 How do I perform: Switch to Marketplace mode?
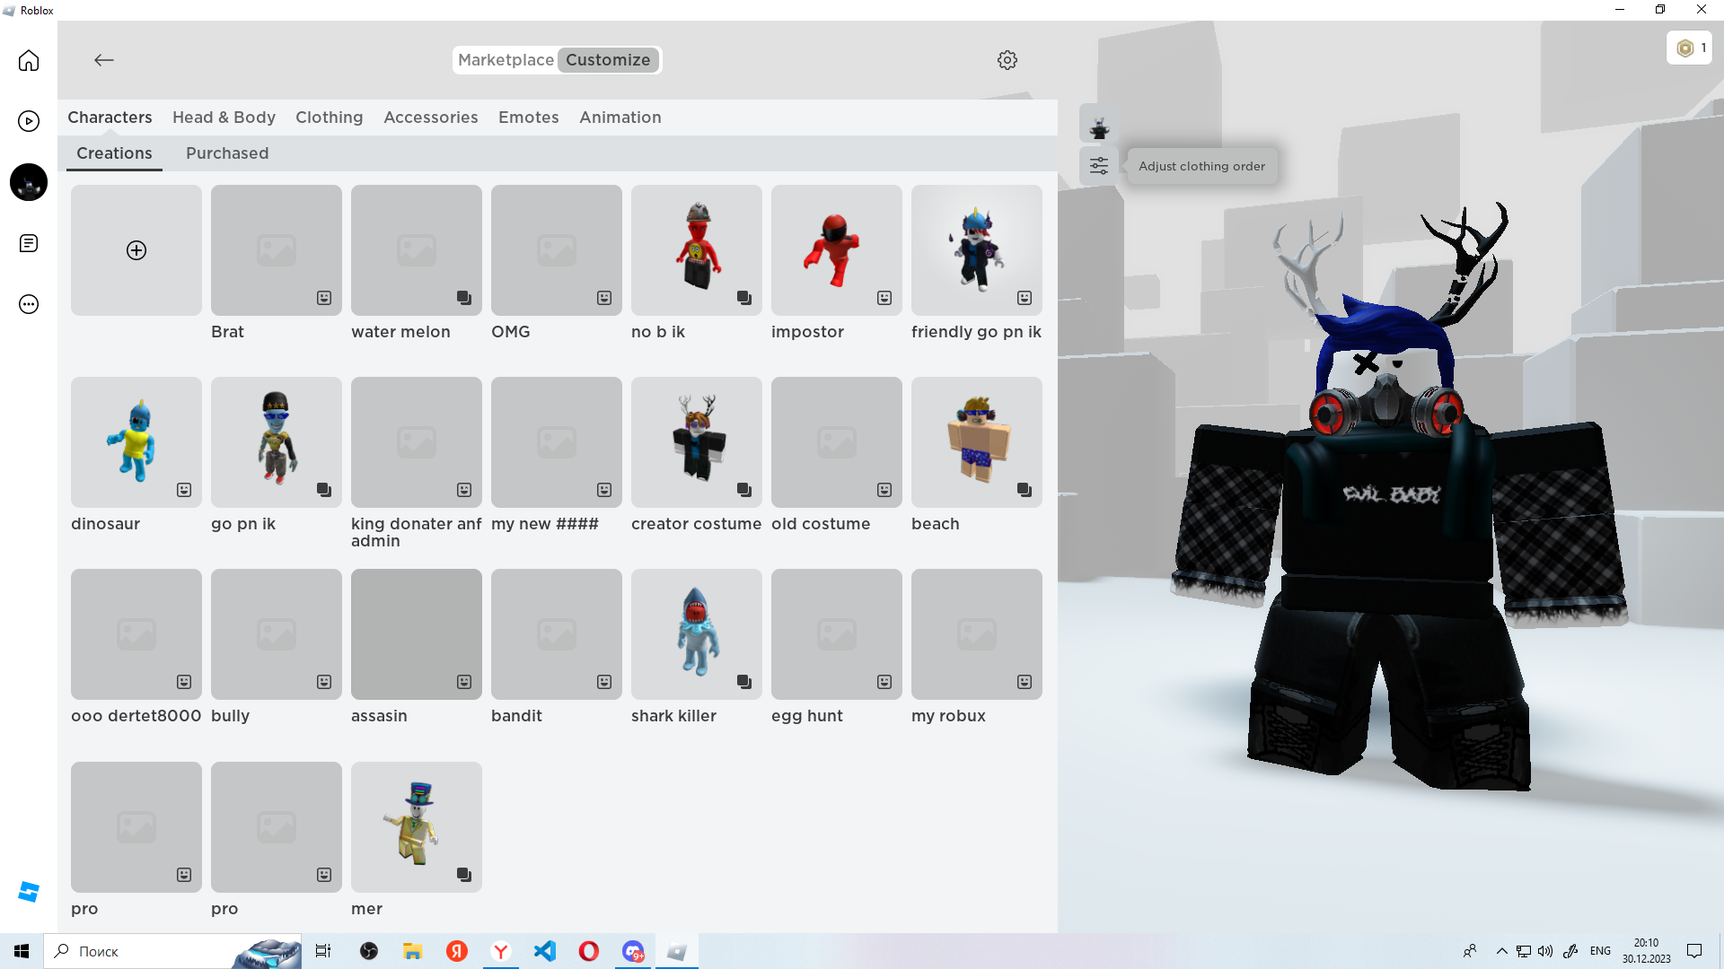click(506, 60)
